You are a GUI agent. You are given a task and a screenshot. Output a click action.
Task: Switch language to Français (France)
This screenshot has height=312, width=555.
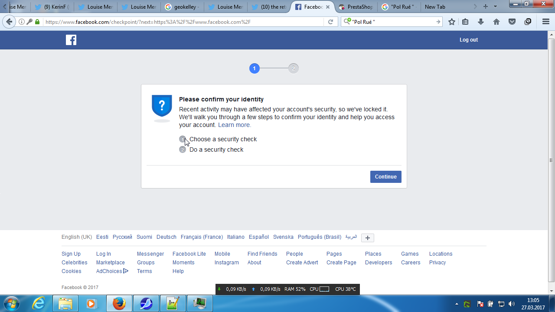[x=202, y=237]
